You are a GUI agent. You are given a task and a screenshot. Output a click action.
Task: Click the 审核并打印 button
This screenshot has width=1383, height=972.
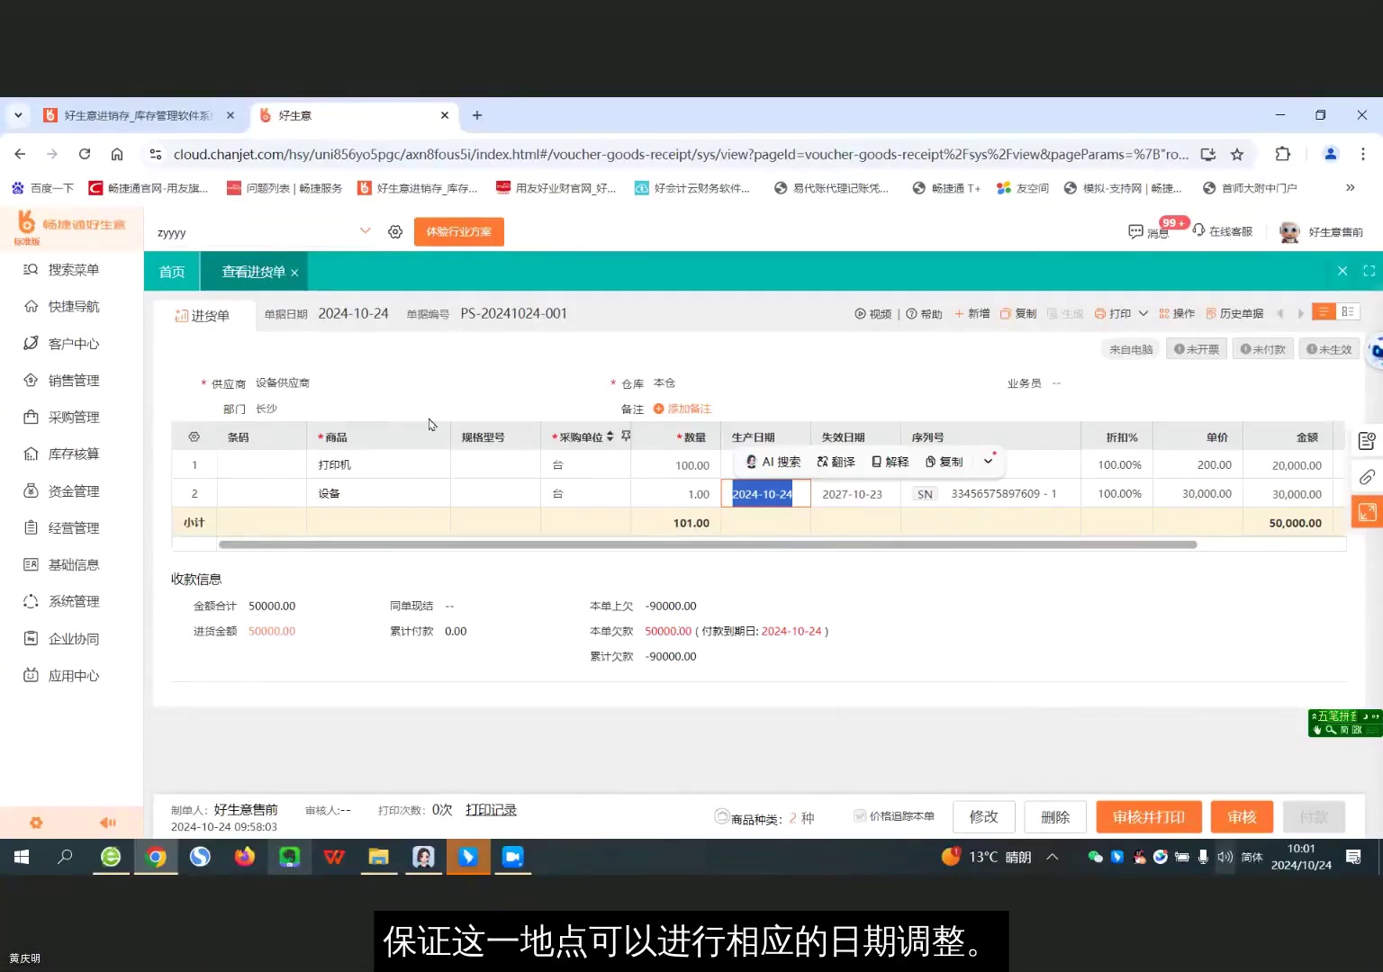click(x=1148, y=816)
